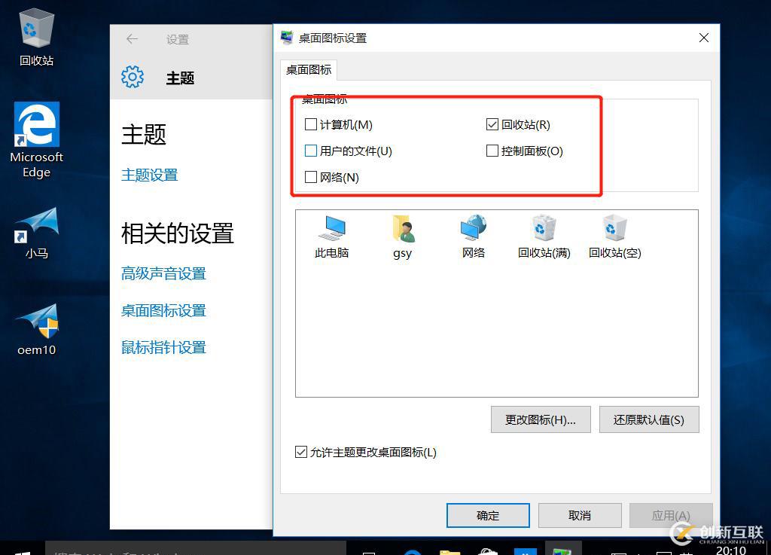The height and width of the screenshot is (555, 771).
Task: Uncheck the 回收站(R) checkbox
Action: point(492,124)
